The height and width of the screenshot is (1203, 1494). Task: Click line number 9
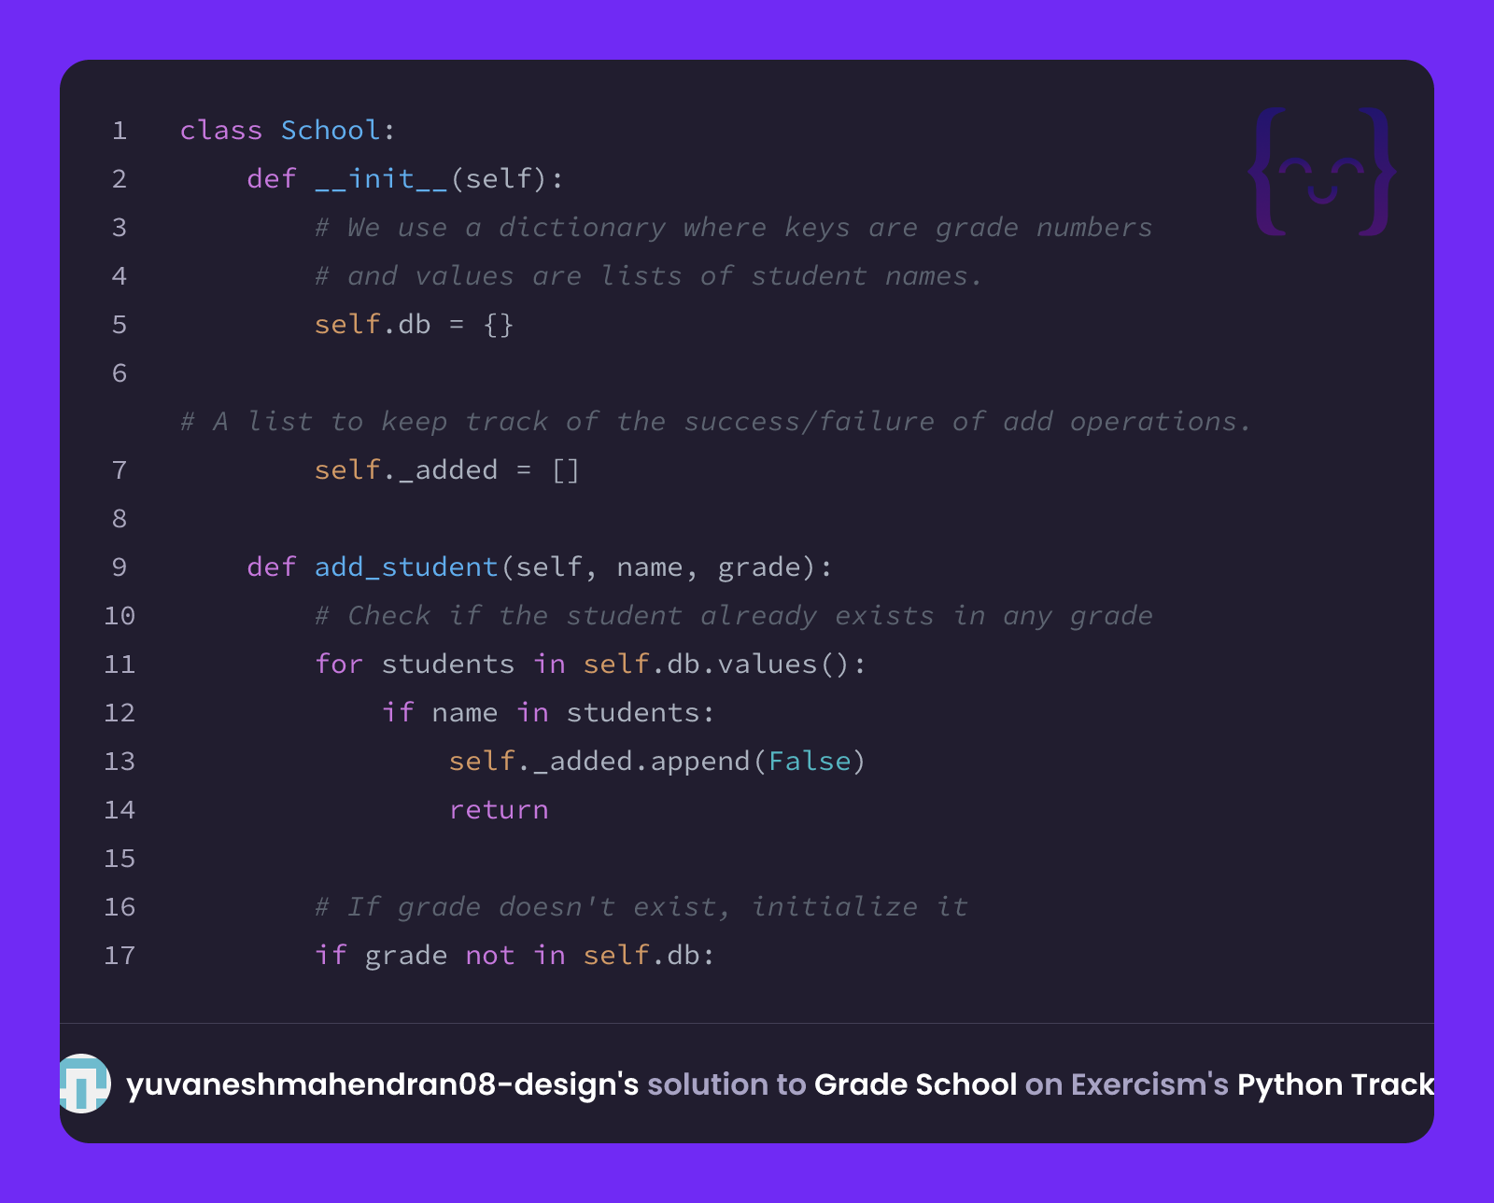pyautogui.click(x=120, y=567)
